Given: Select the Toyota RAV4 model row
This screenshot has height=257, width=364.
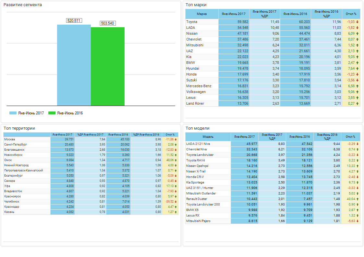Looking at the screenshot, I should (x=273, y=160).
